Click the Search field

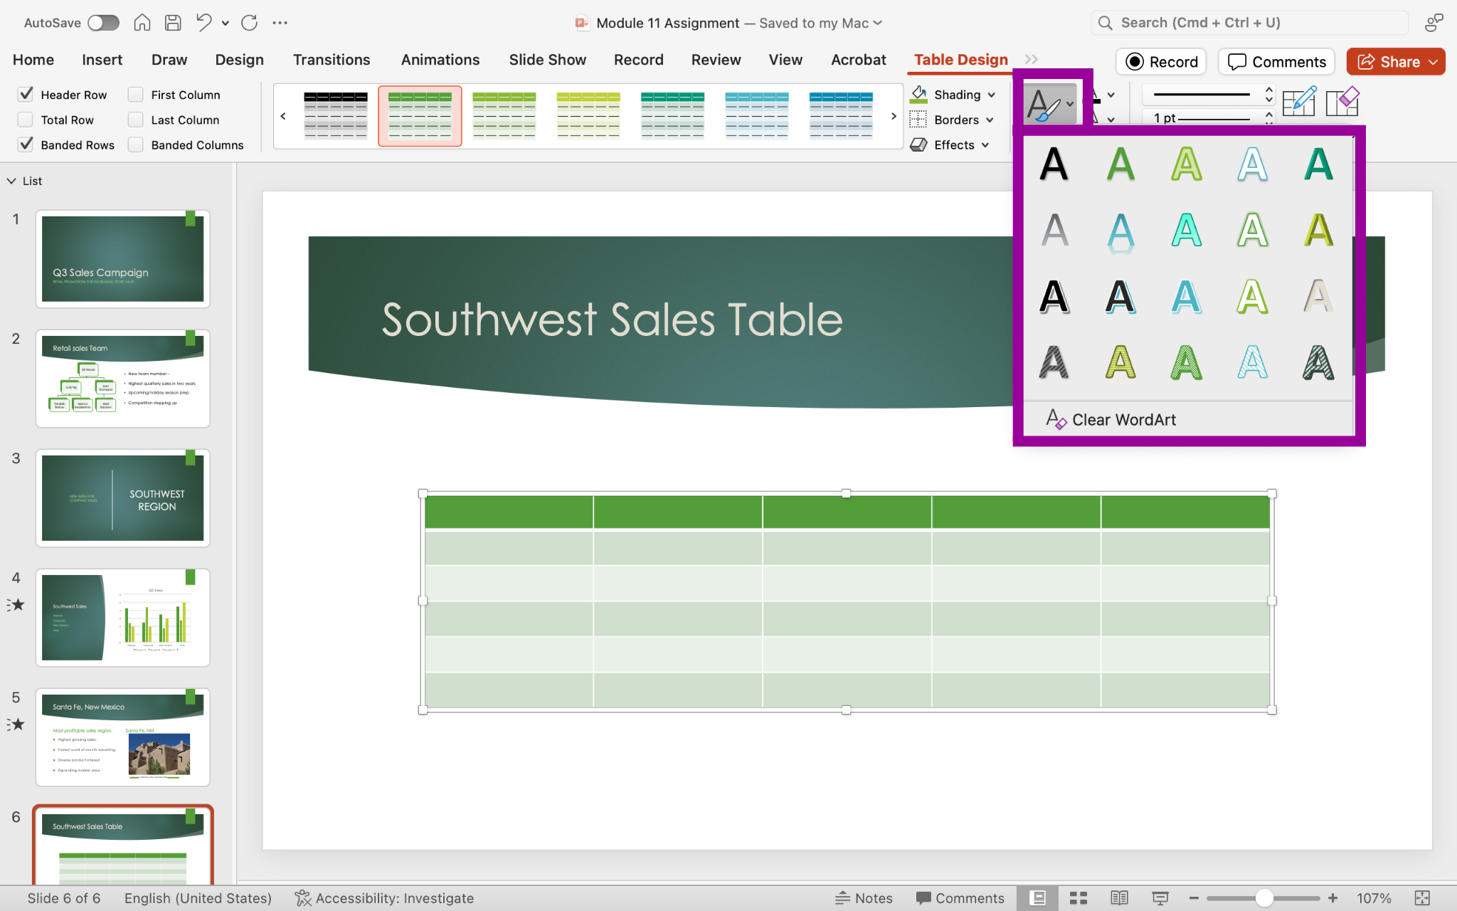(1249, 23)
